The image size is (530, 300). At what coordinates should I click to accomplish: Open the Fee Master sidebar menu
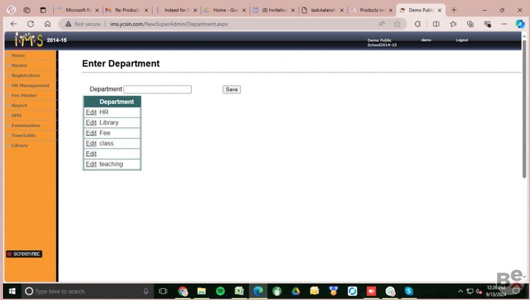click(x=24, y=95)
